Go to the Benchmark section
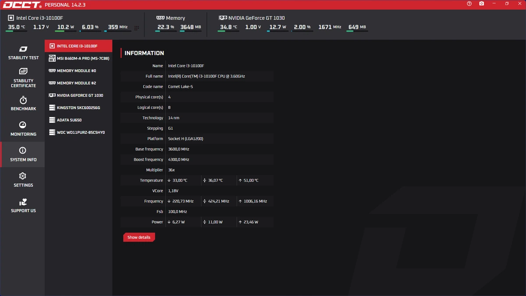 22,103
